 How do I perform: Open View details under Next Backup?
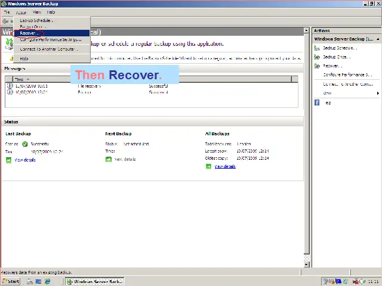[x=125, y=159]
